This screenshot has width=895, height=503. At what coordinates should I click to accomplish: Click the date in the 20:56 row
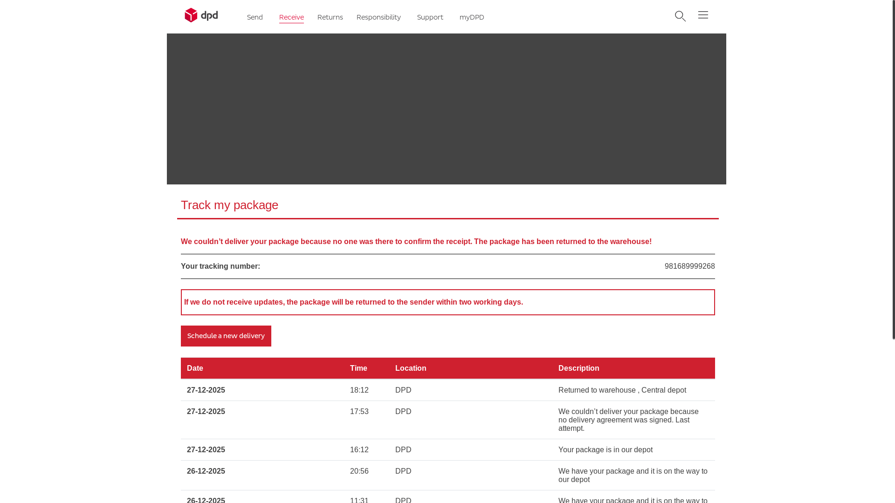(x=206, y=471)
